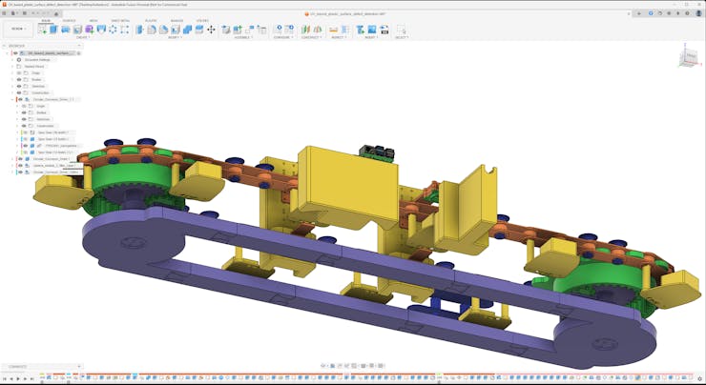
Task: Open the Sheet Metal tab
Action: (121, 20)
